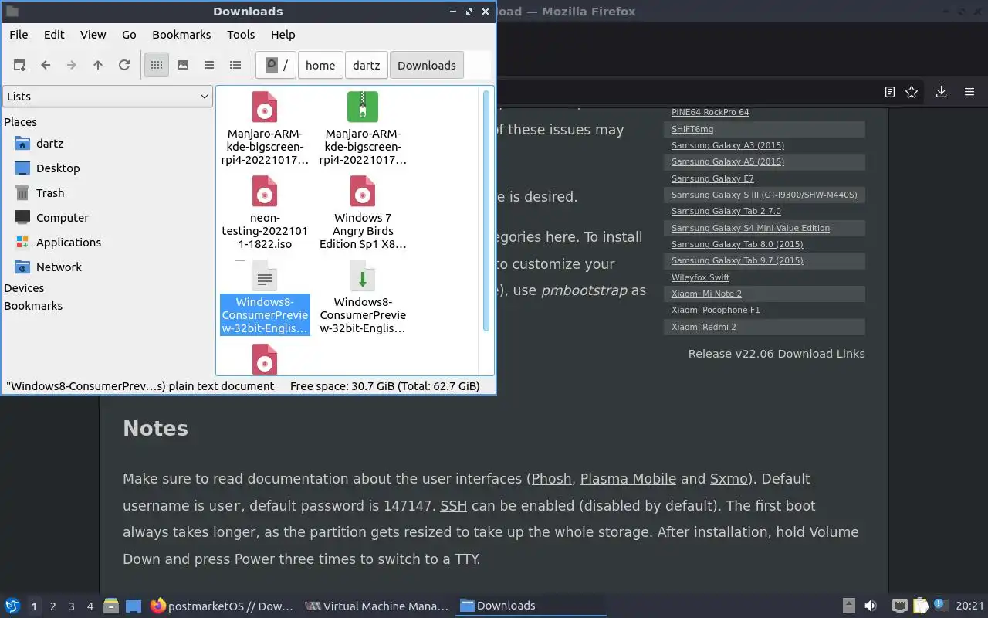Follow the 'Phosh' documentation link
This screenshot has width=988, height=618.
pos(552,479)
